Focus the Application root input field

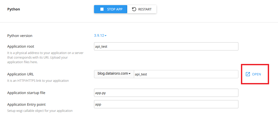click(166, 46)
